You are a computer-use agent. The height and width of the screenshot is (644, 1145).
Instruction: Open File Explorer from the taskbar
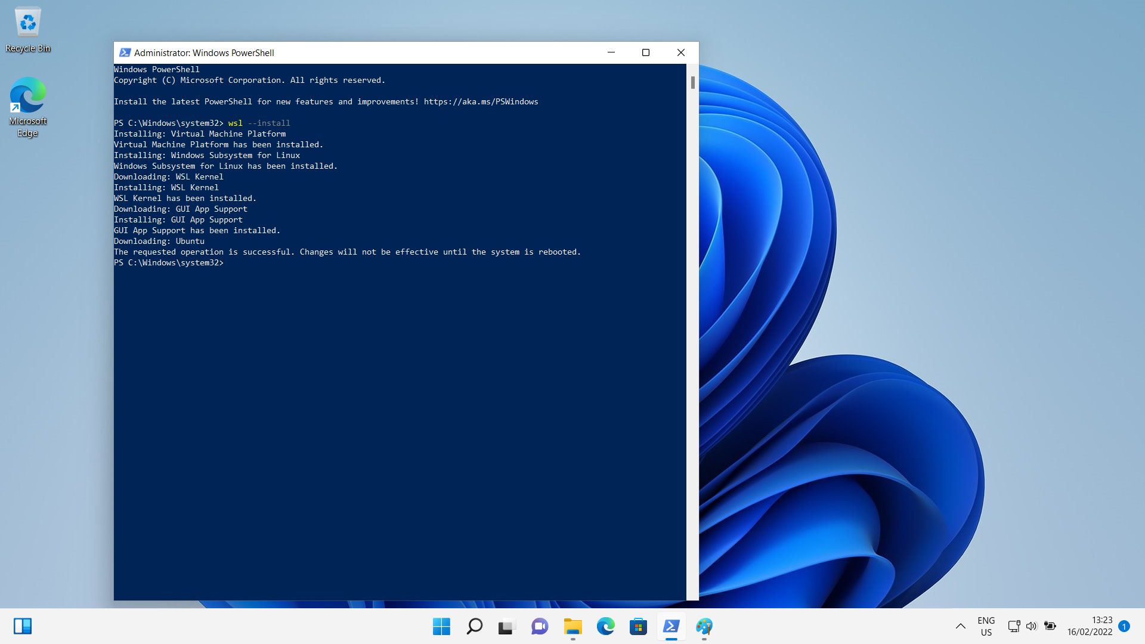click(572, 626)
